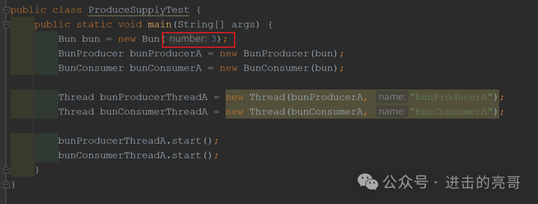Click the 公众号 watermark text
The width and height of the screenshot is (538, 204).
point(406,182)
